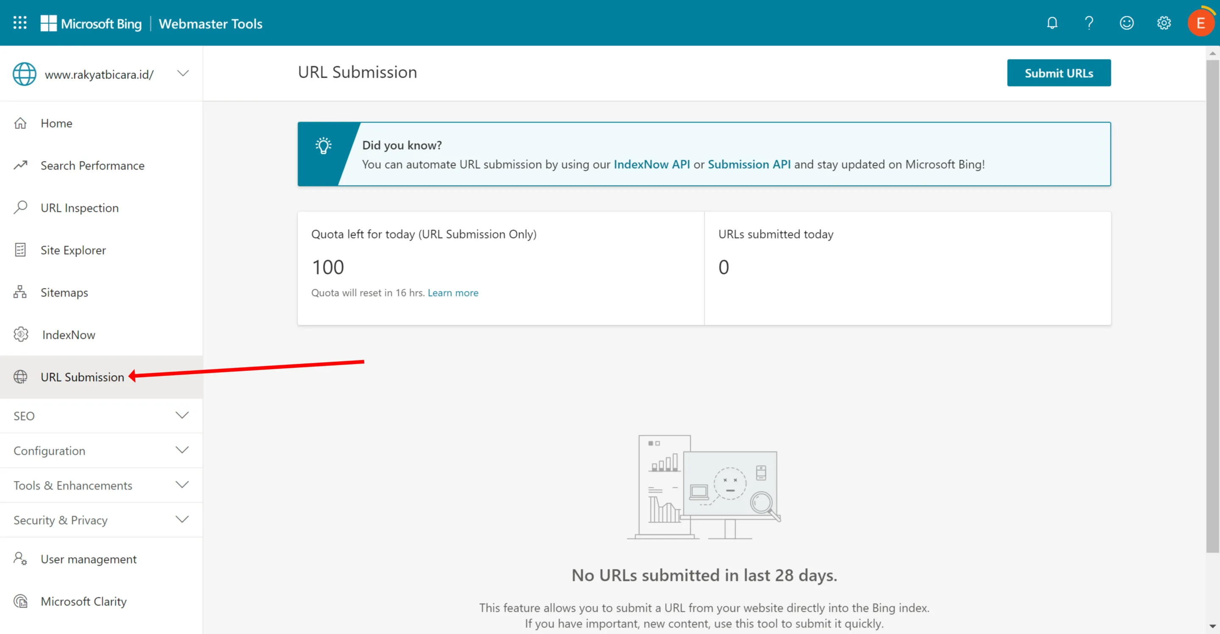This screenshot has width=1220, height=634.
Task: Open IndexNow menu item
Action: pyautogui.click(x=101, y=334)
